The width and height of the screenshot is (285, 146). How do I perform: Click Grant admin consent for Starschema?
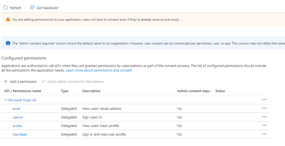[x=75, y=81]
